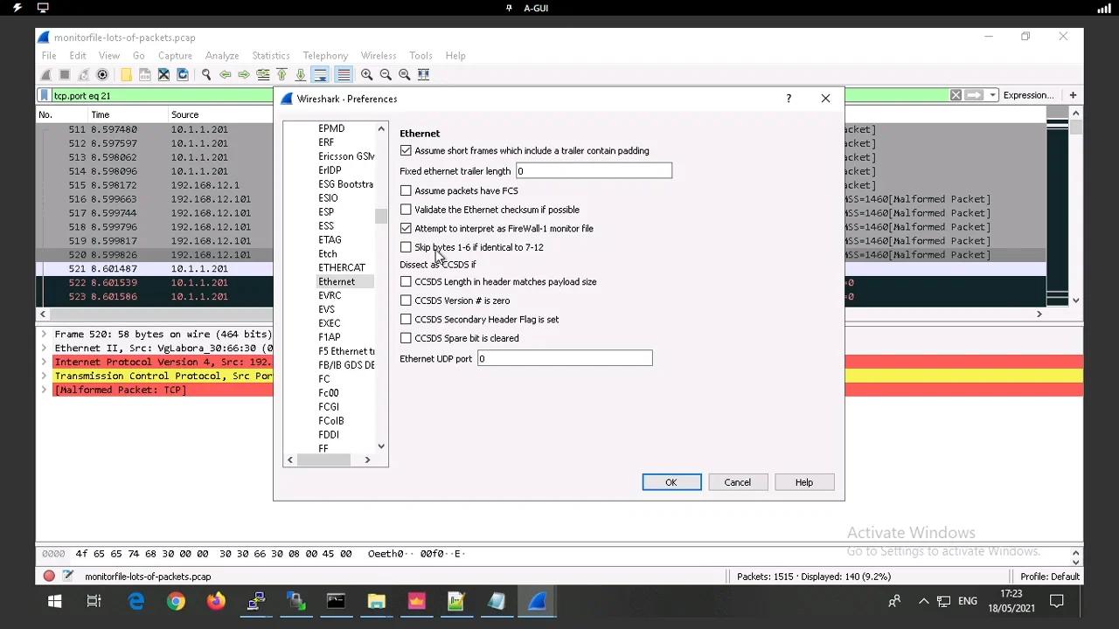
Task: Toggle automatic scrolling during live capture
Action: click(x=320, y=74)
